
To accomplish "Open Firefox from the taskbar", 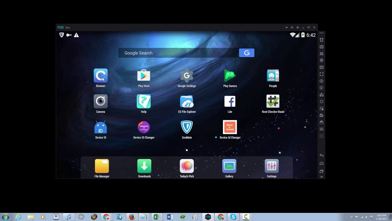I will tap(132, 217).
